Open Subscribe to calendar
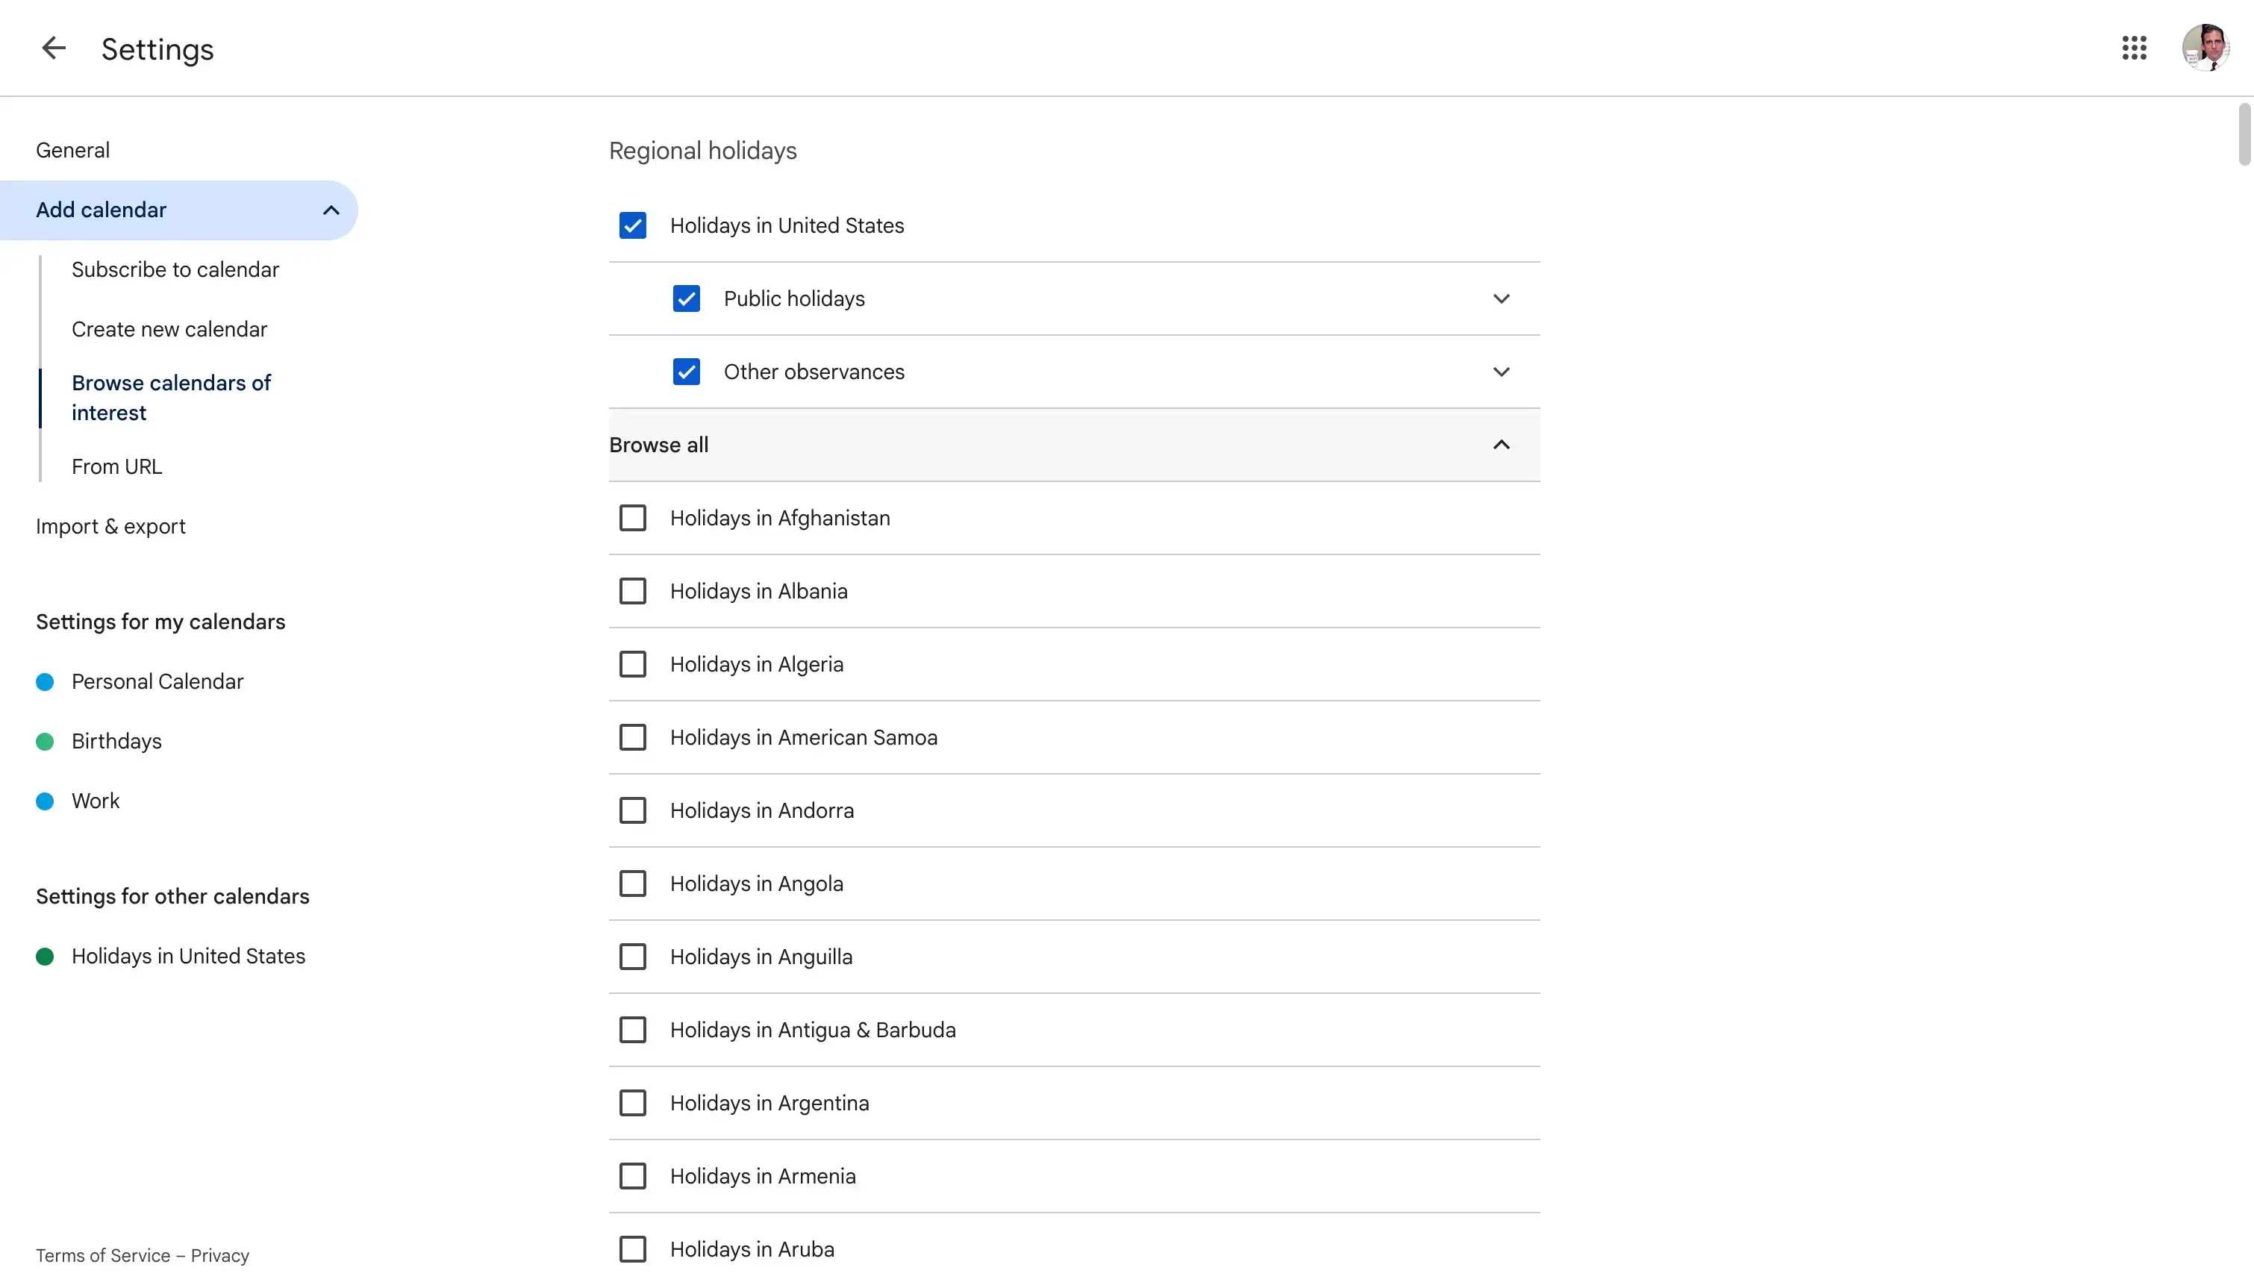 pos(175,269)
